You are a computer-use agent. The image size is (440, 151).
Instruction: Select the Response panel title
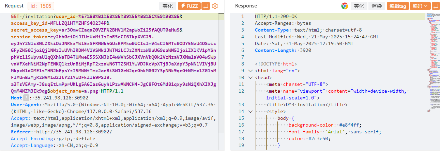246,6
